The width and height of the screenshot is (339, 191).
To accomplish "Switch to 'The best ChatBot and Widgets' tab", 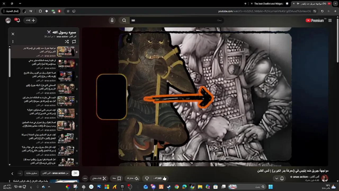I will pos(269,4).
